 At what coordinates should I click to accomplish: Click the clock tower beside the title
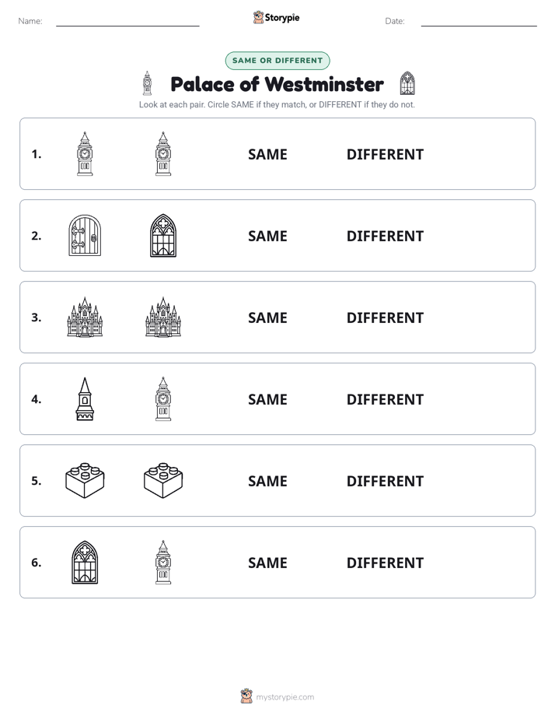point(147,83)
